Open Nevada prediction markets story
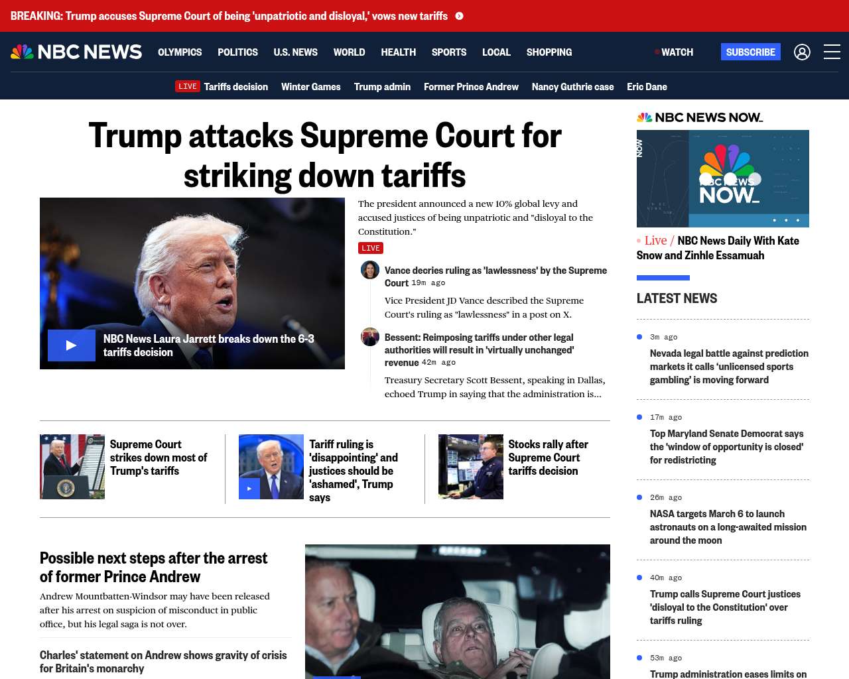Viewport: 849px width, 679px height. (729, 367)
